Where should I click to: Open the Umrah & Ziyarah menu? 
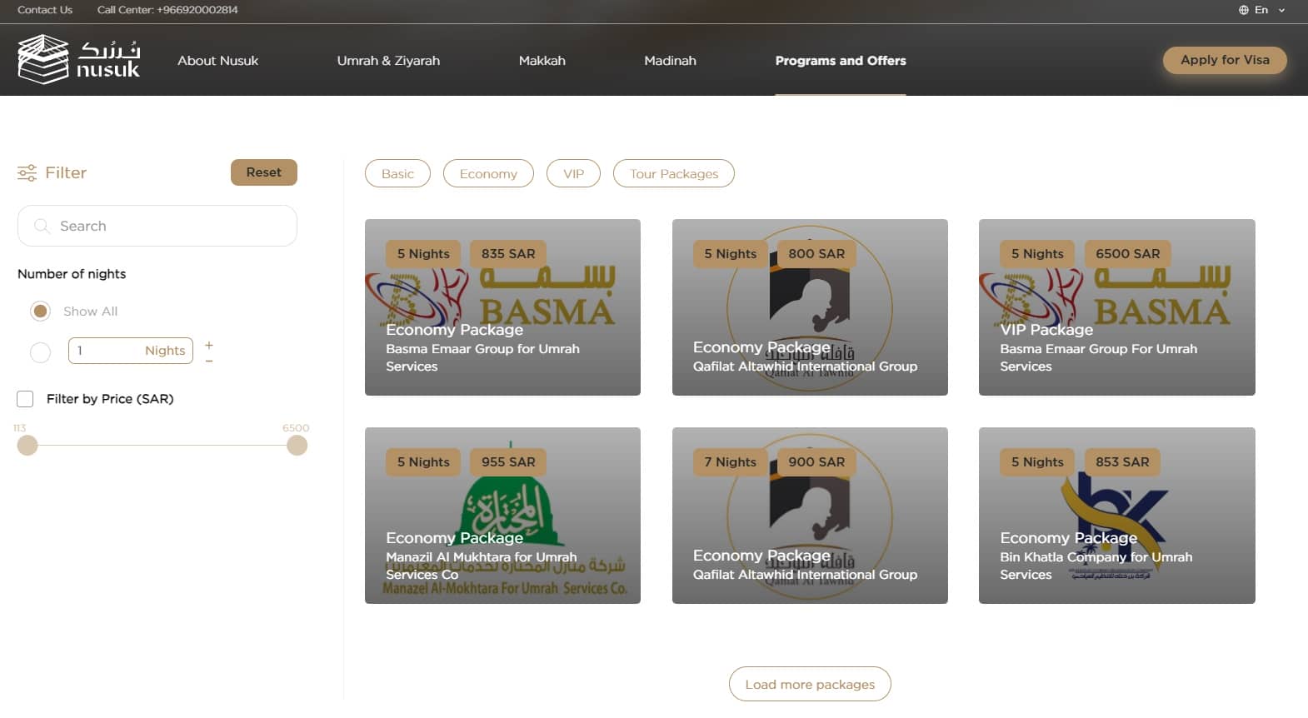pos(388,61)
